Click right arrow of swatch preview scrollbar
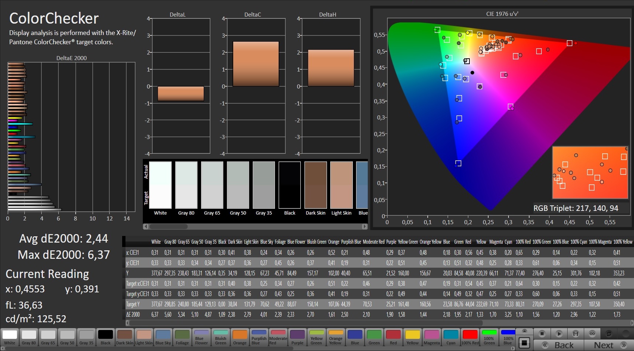This screenshot has width=634, height=351. point(365,226)
